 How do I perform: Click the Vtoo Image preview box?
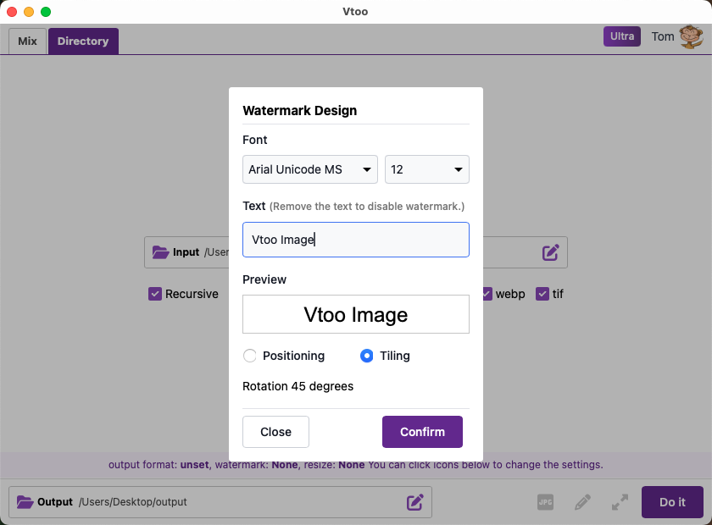click(355, 314)
